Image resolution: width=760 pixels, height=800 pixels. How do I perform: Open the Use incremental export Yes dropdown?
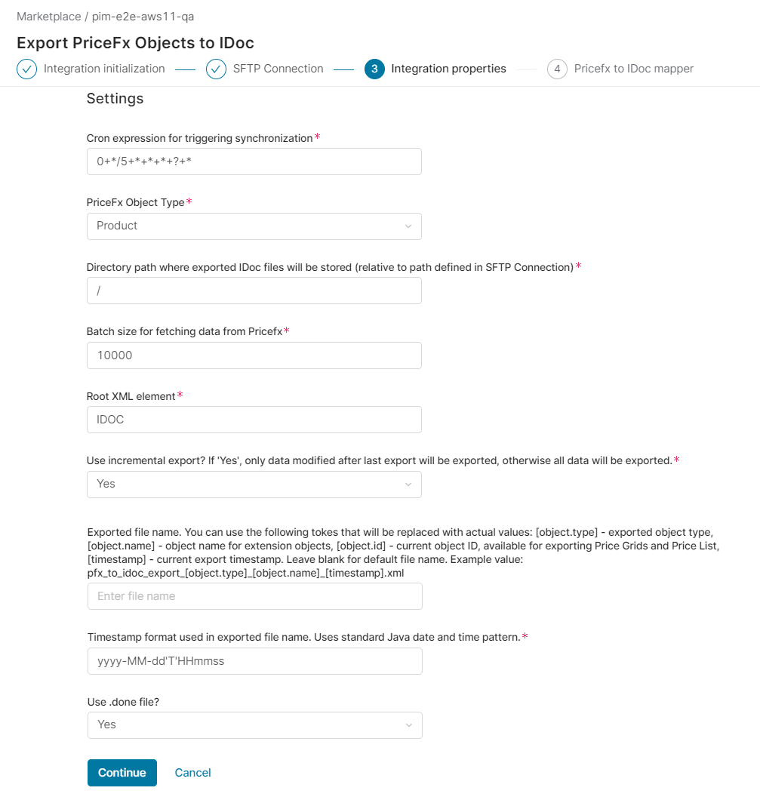pos(254,485)
